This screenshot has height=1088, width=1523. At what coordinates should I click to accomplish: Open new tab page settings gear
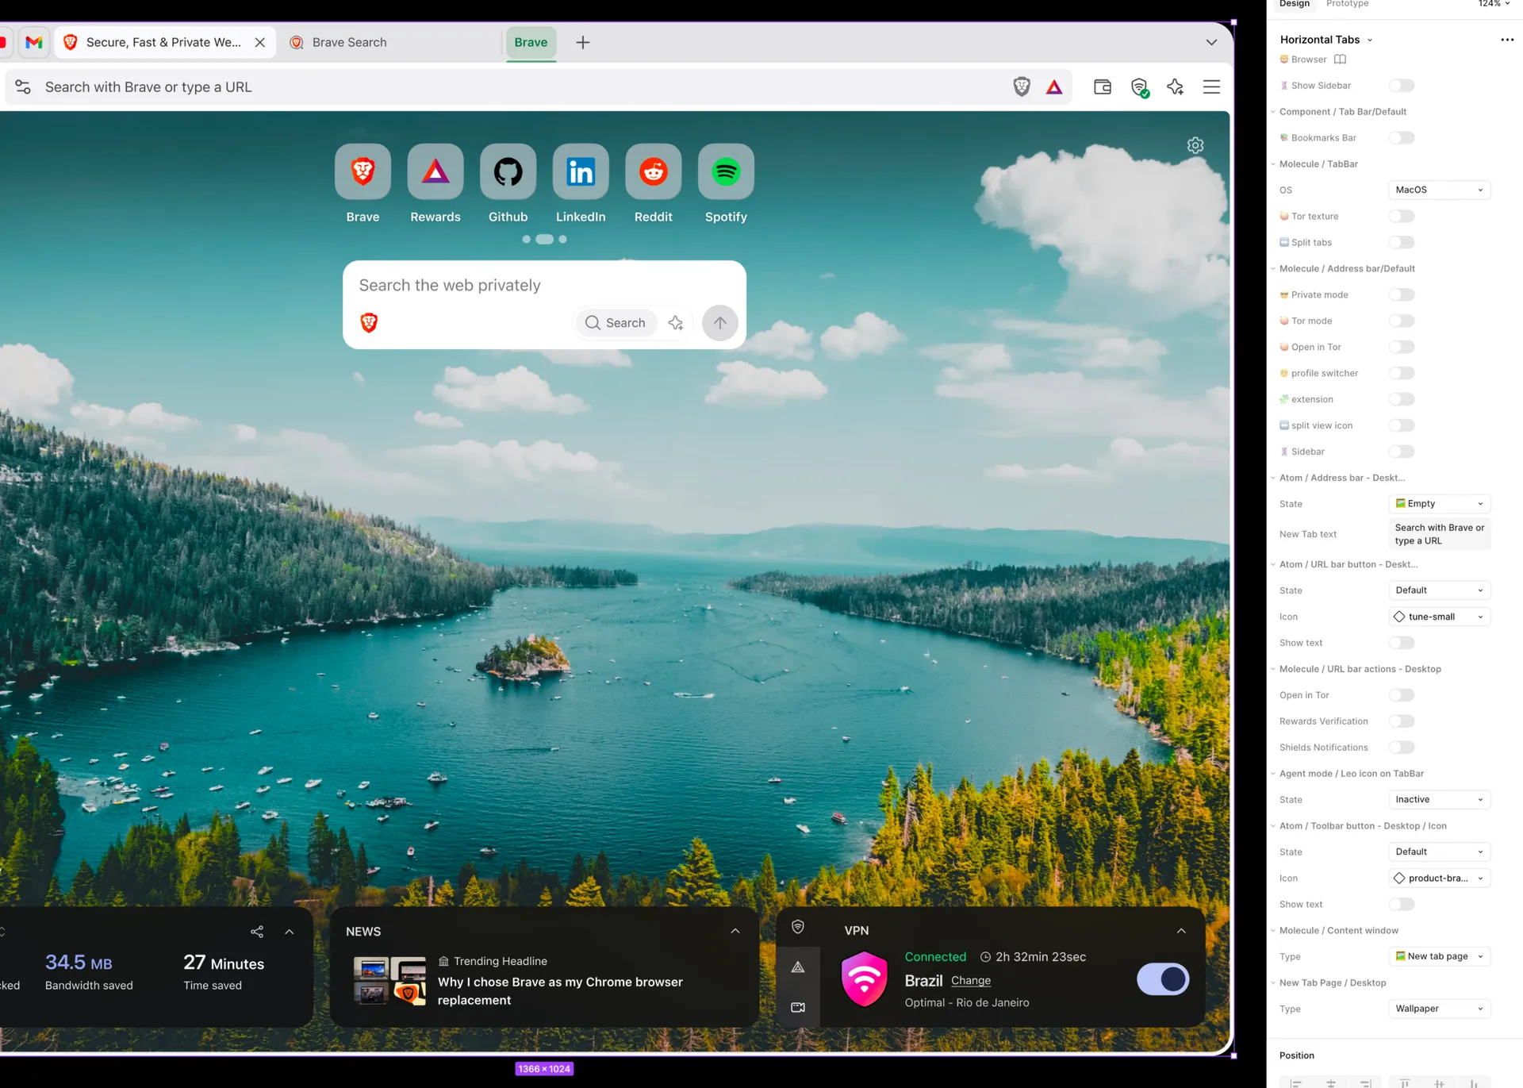click(x=1195, y=145)
